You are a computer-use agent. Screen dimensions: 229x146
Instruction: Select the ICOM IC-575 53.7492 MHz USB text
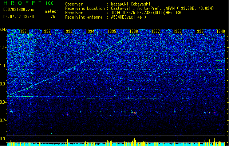[146, 13]
